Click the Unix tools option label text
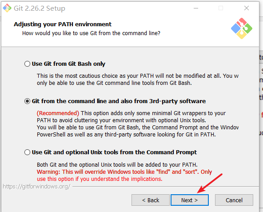This screenshot has height=212, width=263. tap(114, 152)
